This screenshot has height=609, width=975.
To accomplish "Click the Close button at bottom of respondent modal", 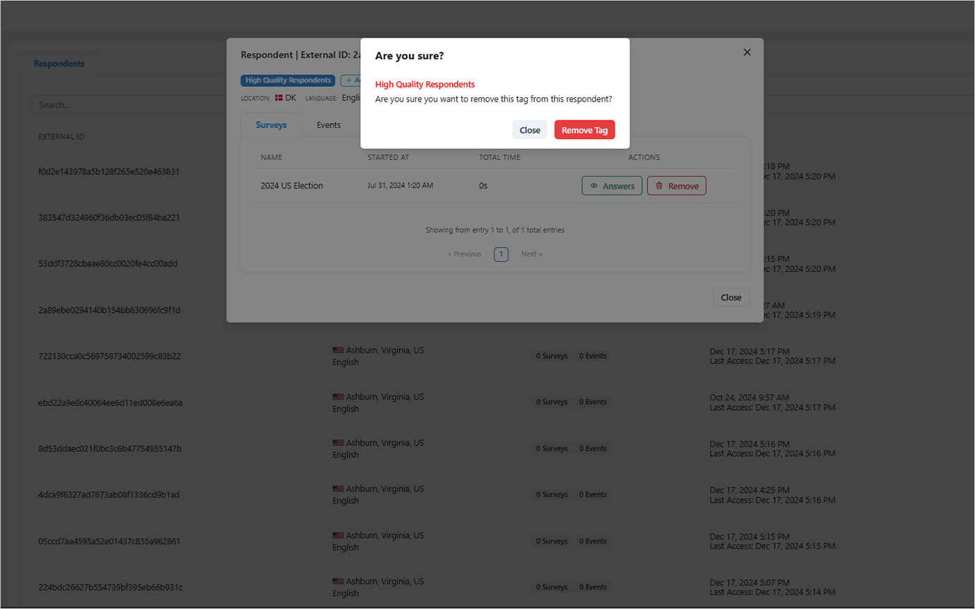I will tap(731, 297).
